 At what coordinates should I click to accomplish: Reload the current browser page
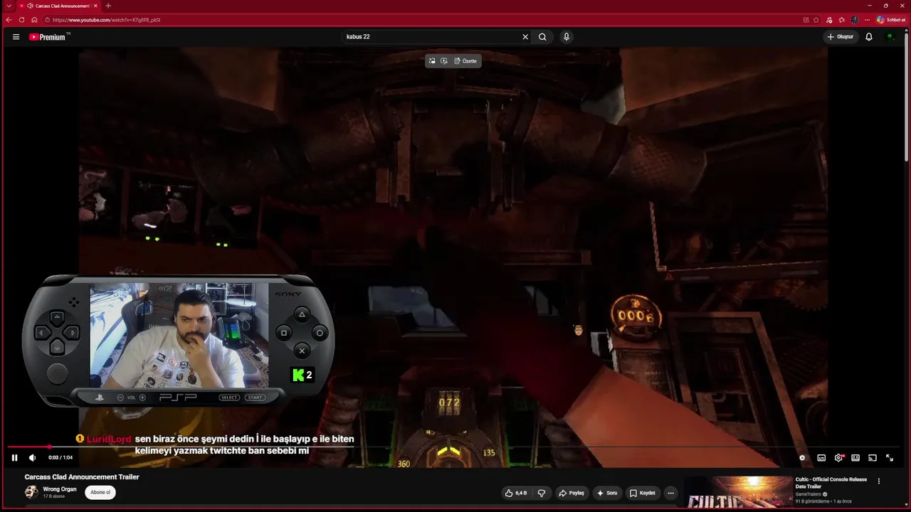coord(21,20)
